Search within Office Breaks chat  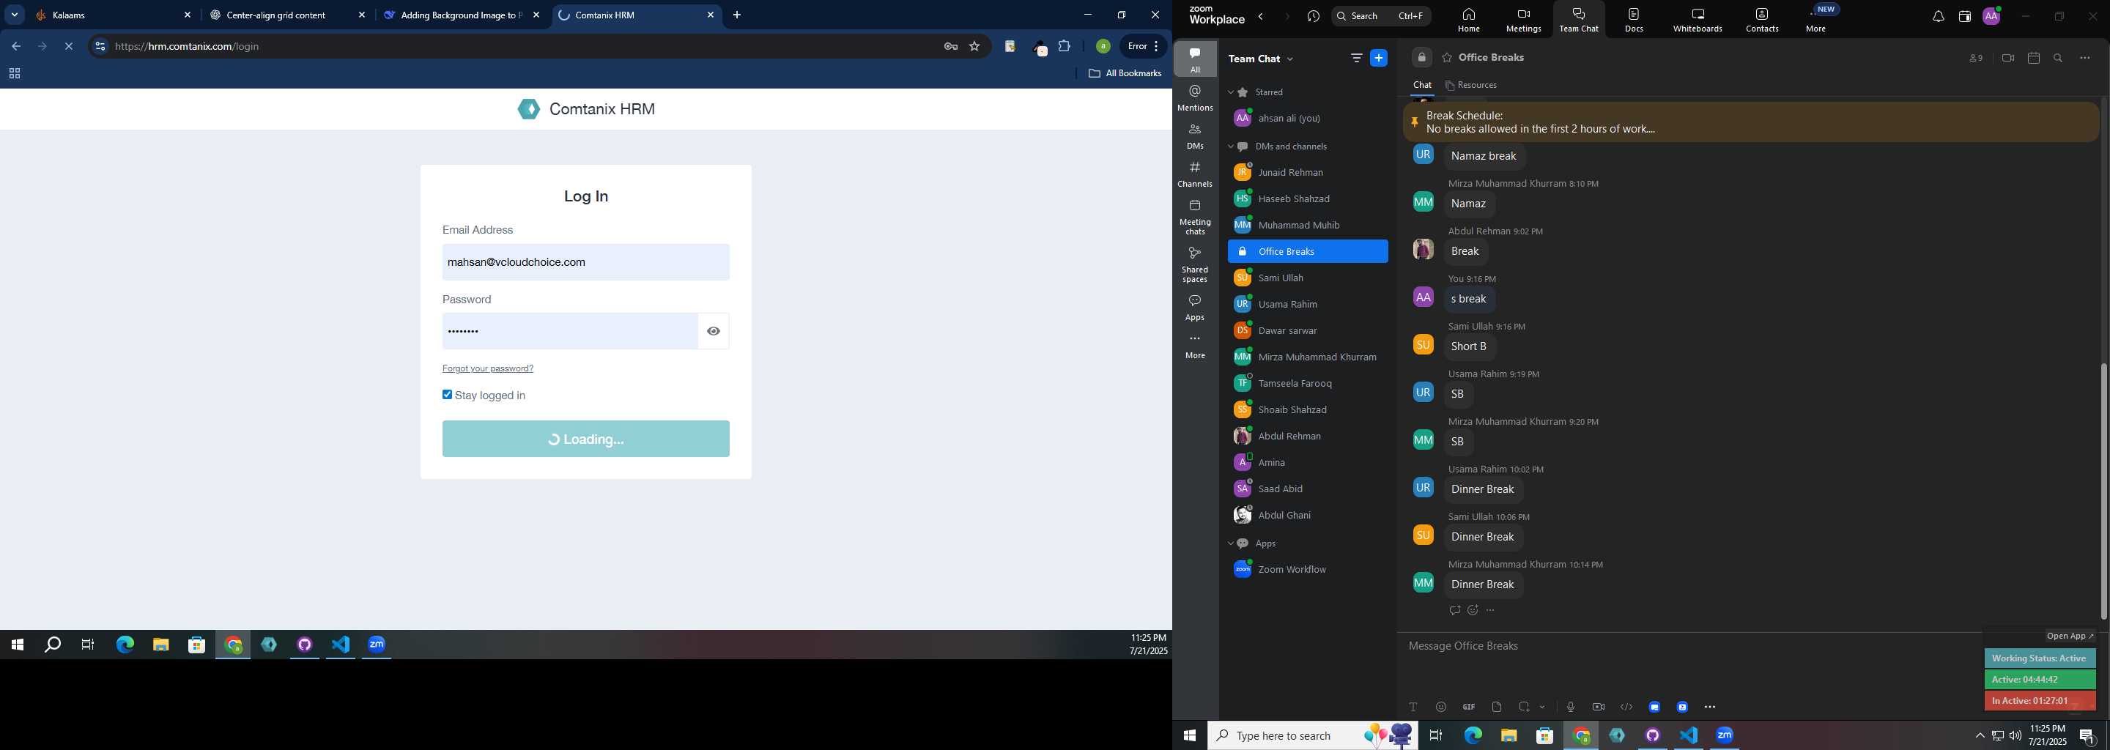tap(2059, 58)
